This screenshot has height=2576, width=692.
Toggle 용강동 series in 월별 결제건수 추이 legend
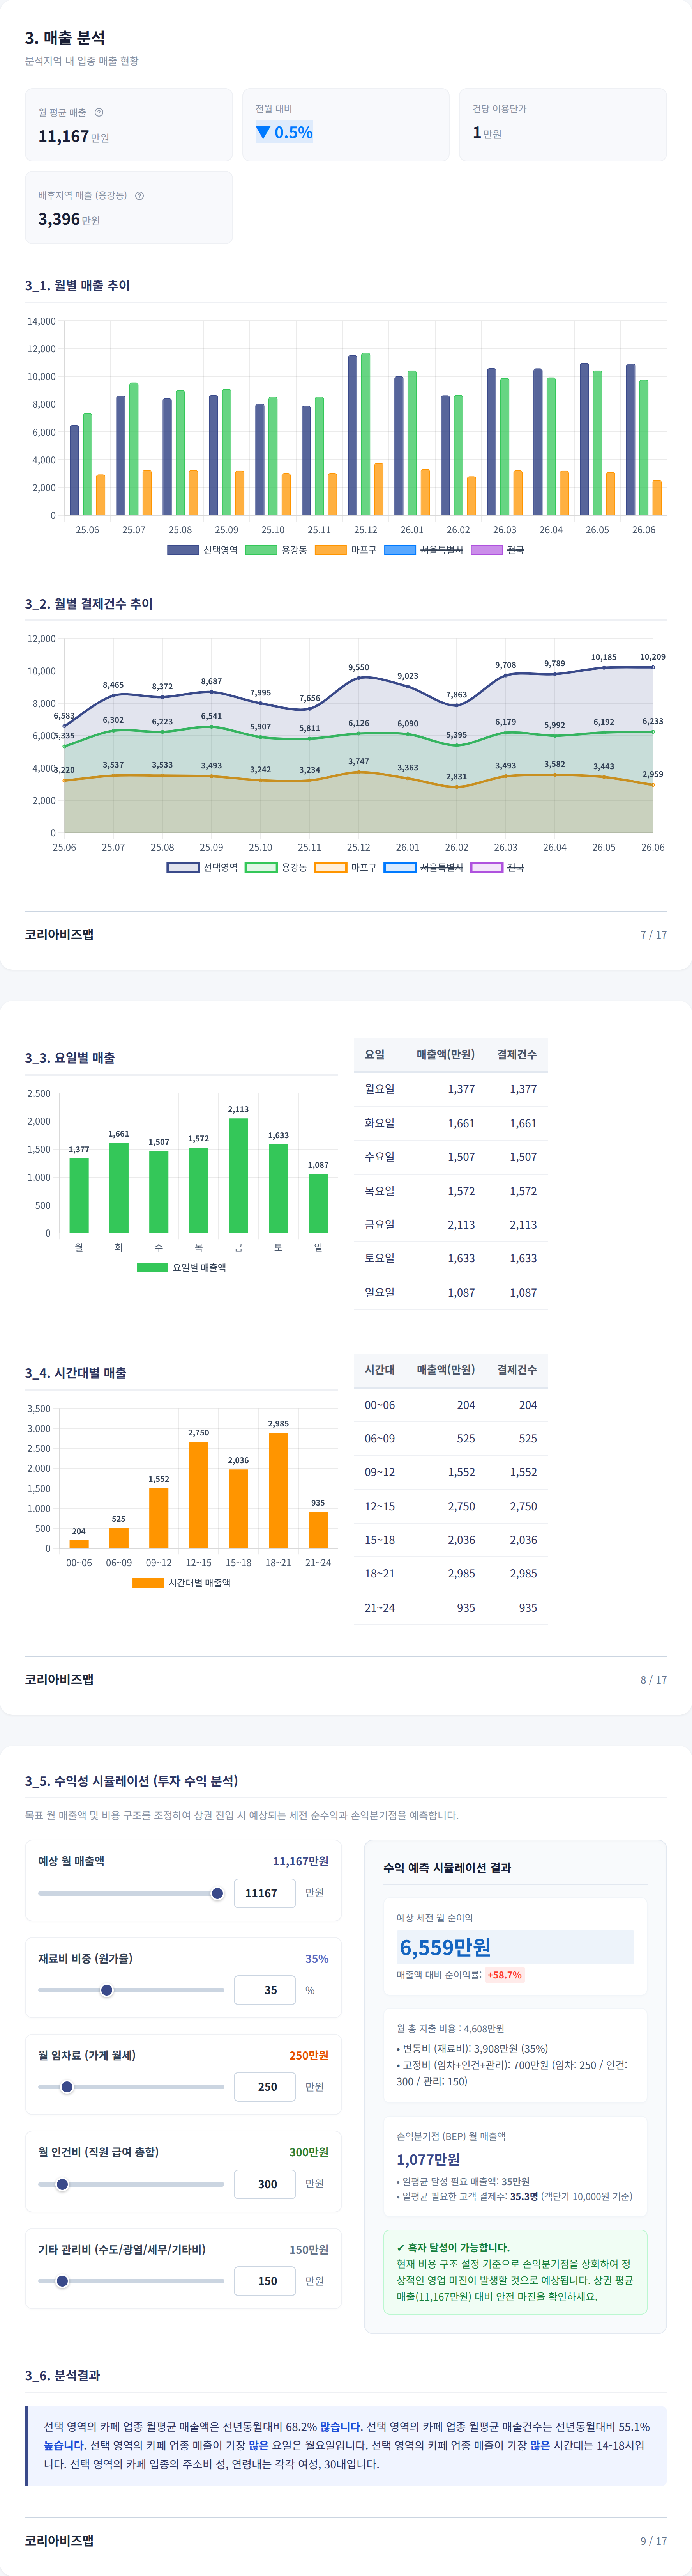click(277, 867)
